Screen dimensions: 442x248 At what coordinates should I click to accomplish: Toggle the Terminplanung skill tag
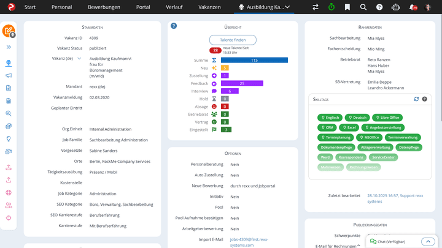click(x=338, y=138)
